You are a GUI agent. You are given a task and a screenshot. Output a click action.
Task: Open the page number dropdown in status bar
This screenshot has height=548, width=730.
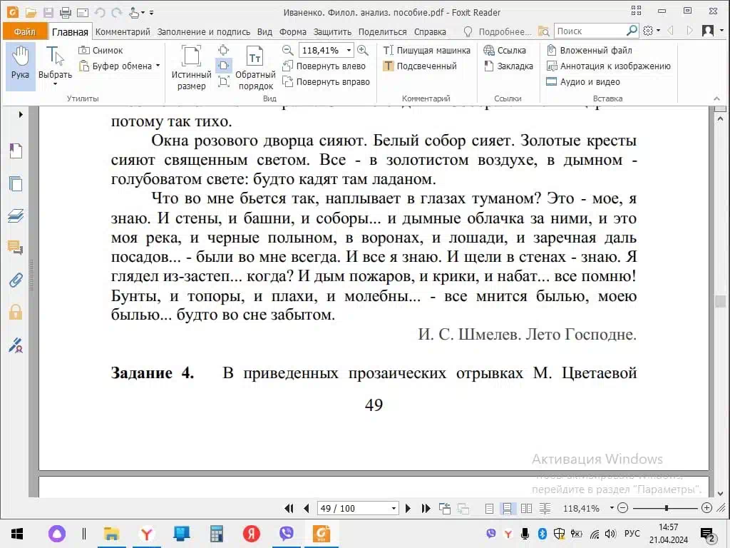pos(394,508)
